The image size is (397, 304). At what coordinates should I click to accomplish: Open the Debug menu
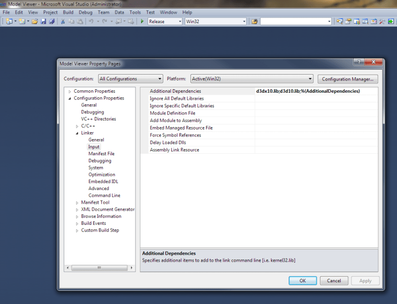coord(85,12)
